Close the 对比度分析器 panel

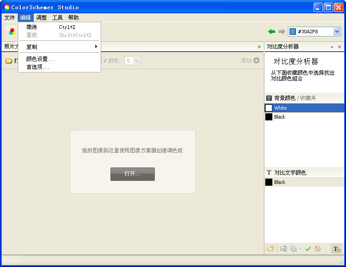coord(339,47)
